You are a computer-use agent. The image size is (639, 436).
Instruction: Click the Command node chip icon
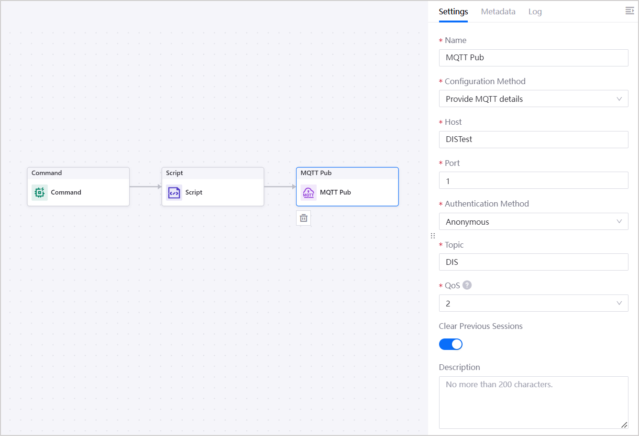(40, 193)
